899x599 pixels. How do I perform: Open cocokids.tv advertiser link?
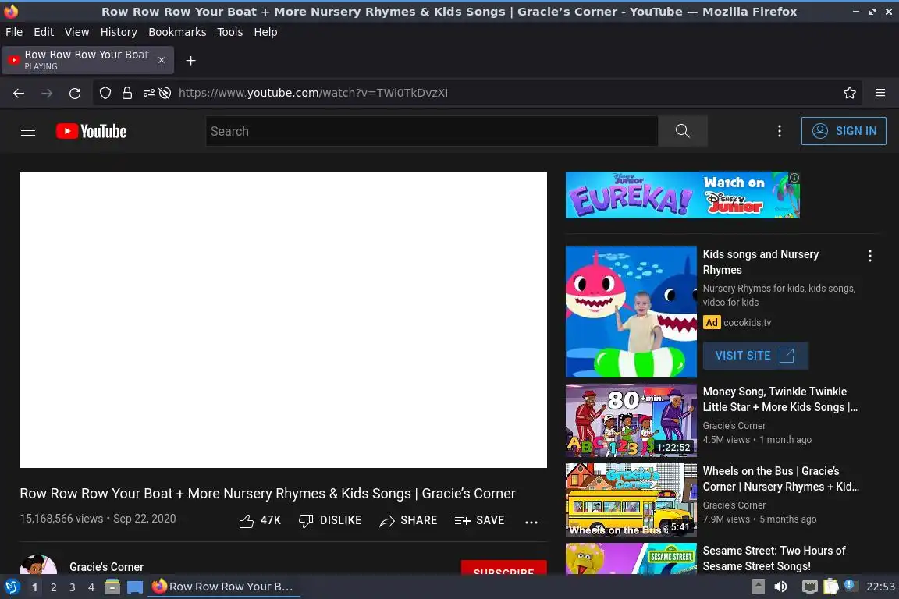coord(747,323)
